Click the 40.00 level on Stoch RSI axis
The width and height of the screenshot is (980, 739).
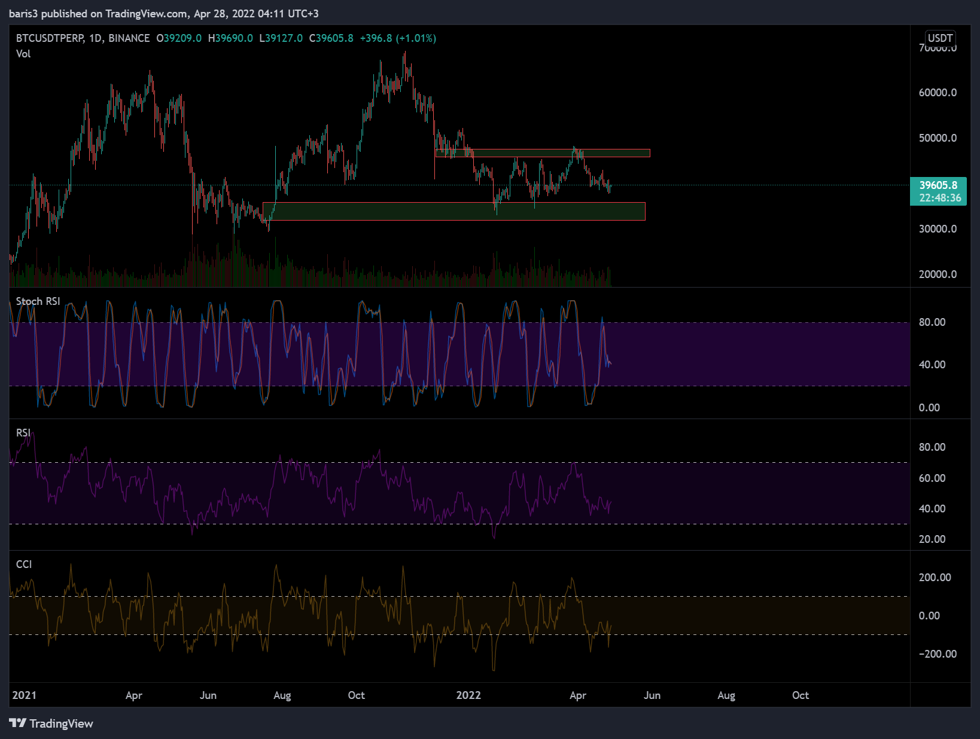(x=932, y=365)
